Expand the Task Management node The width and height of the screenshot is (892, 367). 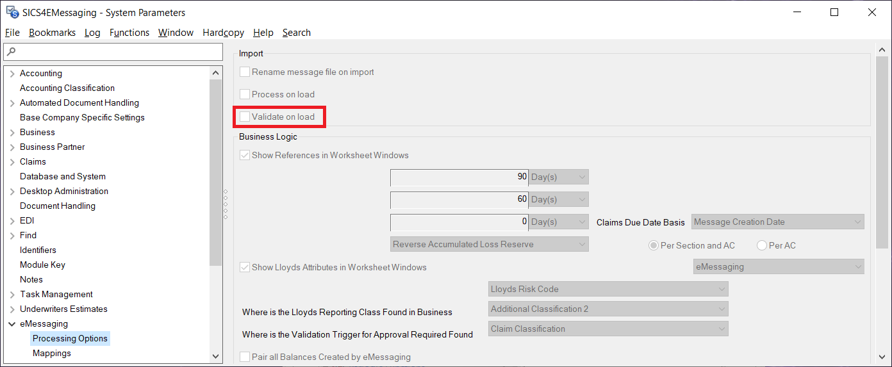coord(12,295)
